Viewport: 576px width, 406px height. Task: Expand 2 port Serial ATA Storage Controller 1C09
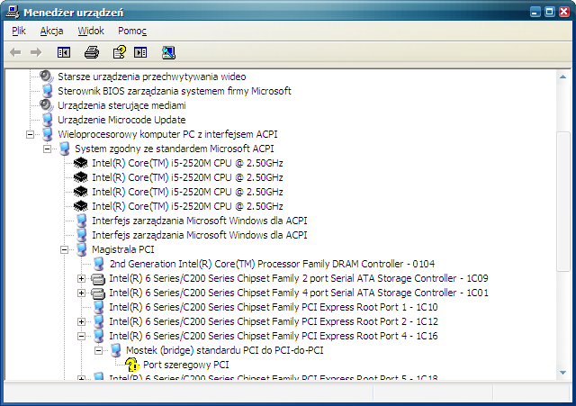[82, 278]
